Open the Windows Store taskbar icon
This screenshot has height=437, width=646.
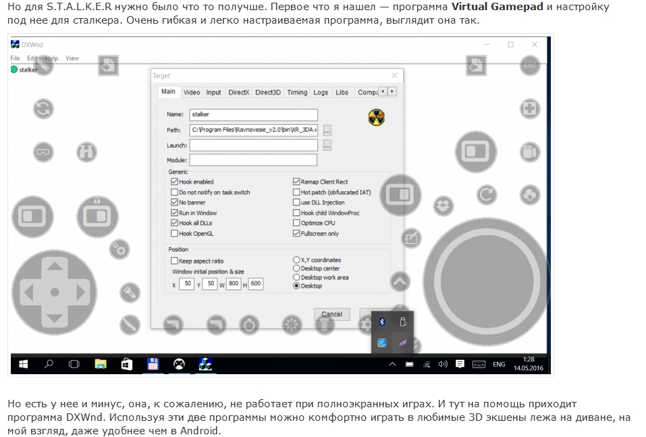(127, 364)
